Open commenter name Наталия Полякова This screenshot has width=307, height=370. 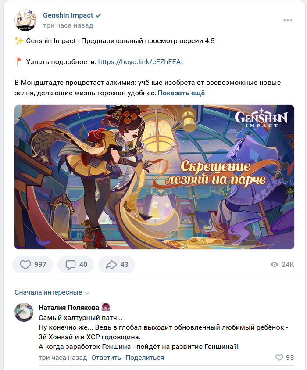(x=68, y=308)
